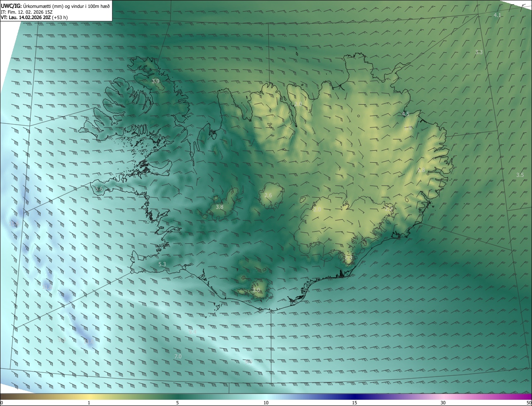Click the 5.3 value in the southwest
The width and height of the screenshot is (532, 406).
[x=162, y=264]
